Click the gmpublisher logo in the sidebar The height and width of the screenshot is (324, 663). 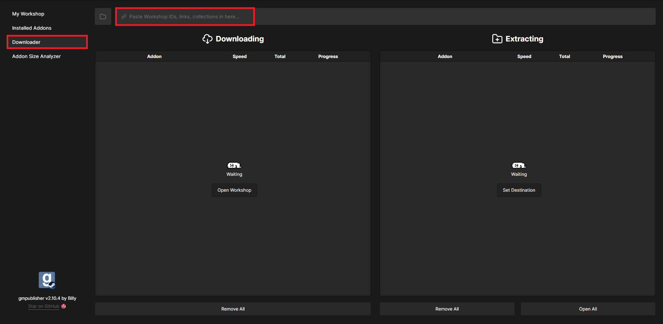click(x=47, y=280)
